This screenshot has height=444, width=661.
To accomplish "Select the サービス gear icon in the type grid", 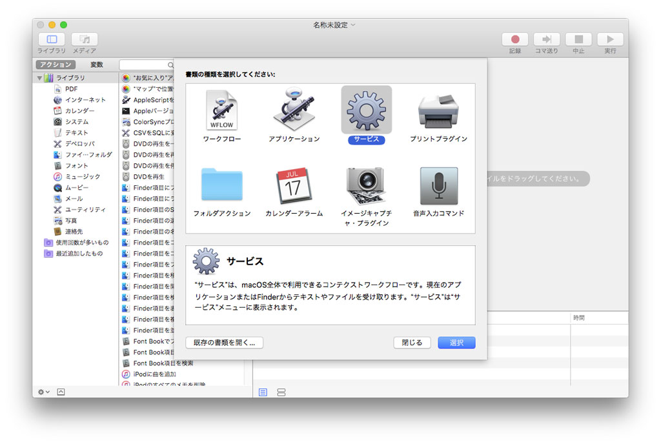I will tap(367, 110).
